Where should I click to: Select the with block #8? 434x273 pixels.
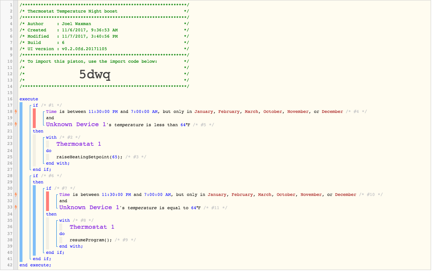[64, 220]
